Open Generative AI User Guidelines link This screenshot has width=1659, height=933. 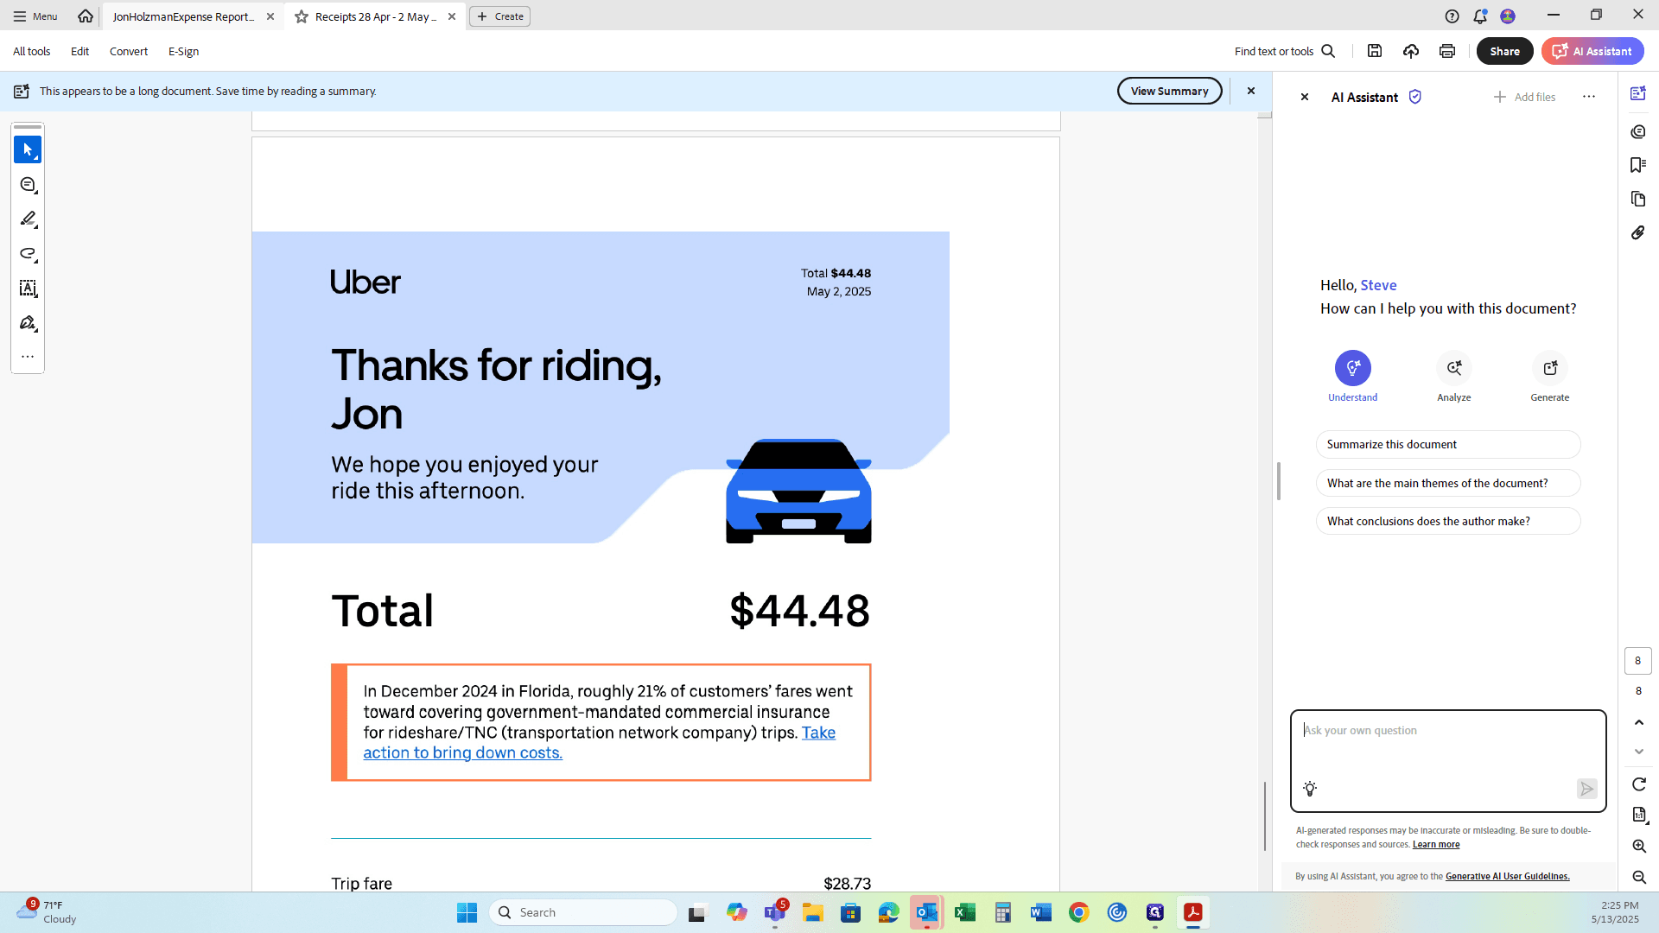[1508, 876]
